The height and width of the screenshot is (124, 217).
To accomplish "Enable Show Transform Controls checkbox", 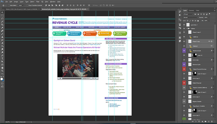I will pyautogui.click(x=27, y=5).
